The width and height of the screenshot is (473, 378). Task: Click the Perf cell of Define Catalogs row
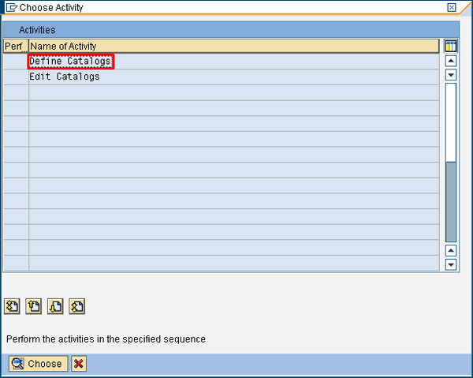[x=16, y=62]
